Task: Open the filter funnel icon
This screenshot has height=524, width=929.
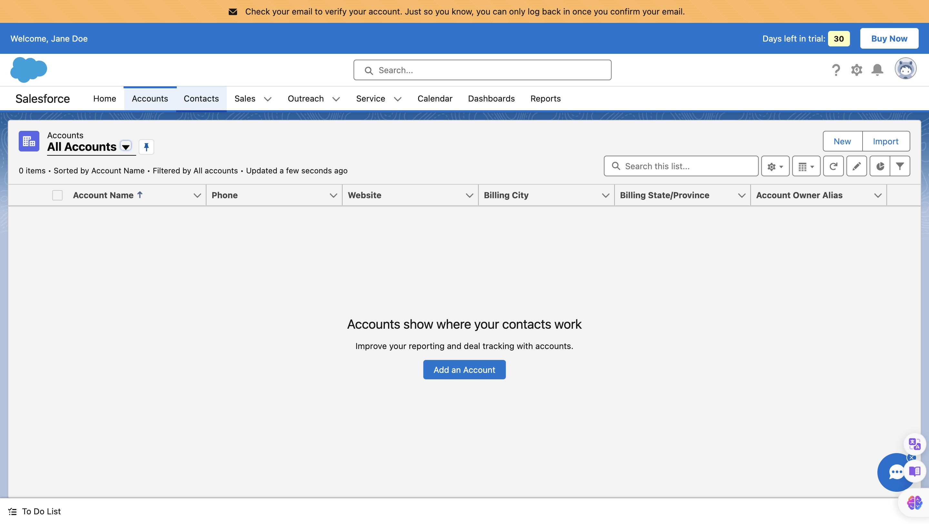Action: 900,166
